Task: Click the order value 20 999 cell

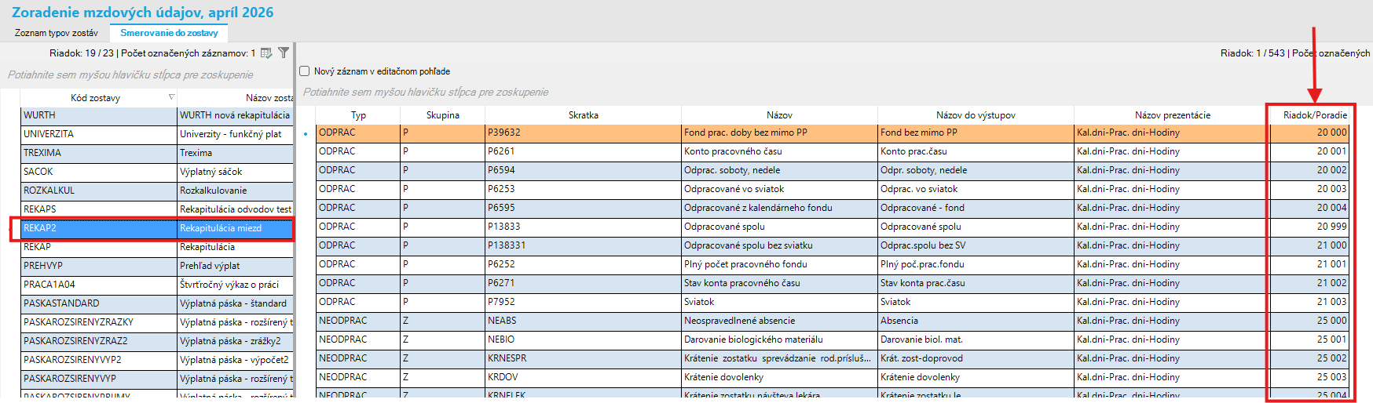Action: coord(1309,227)
